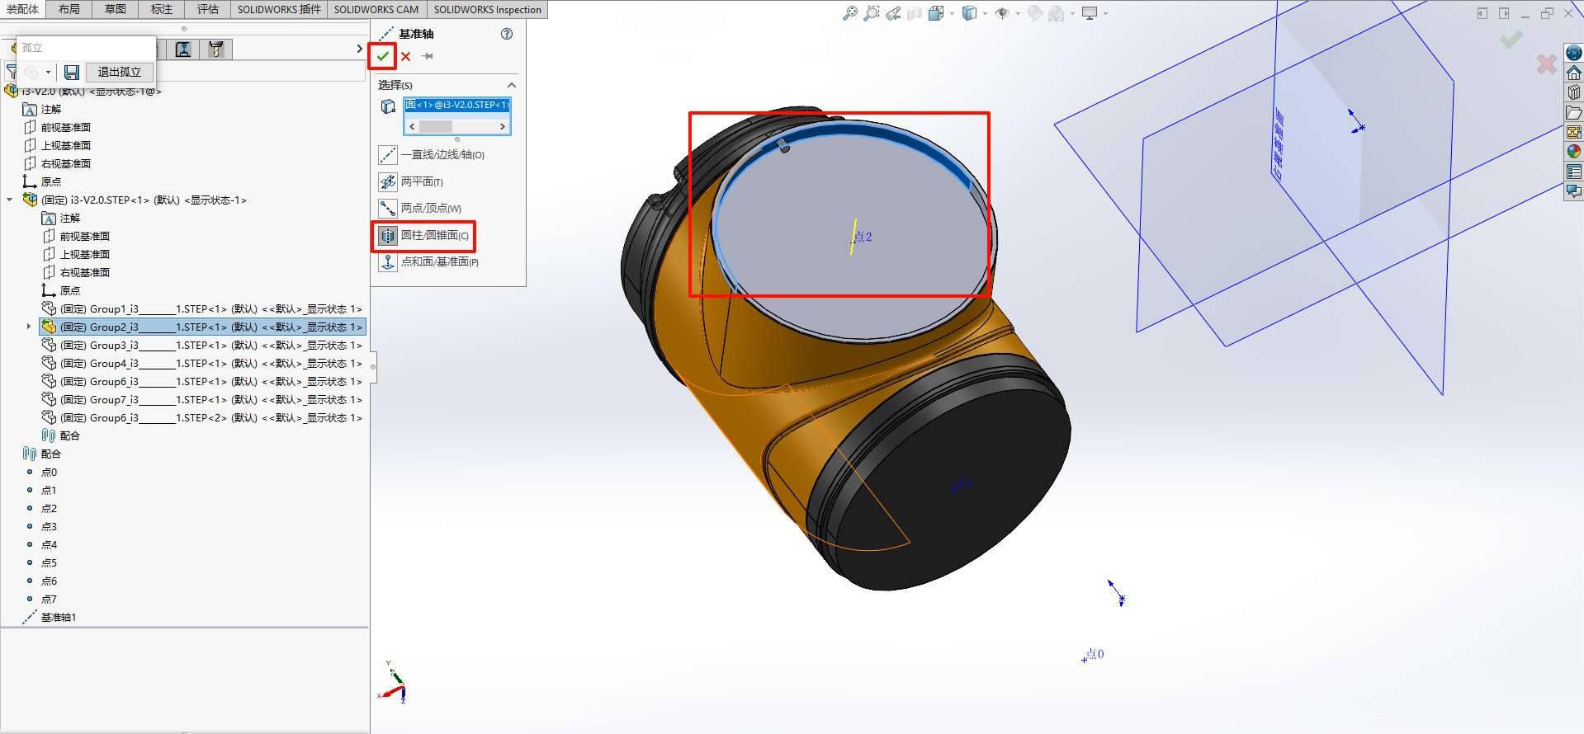Viewport: 1584px width, 734px height.
Task: Click the Hide/Show Items eye icon
Action: [1002, 13]
